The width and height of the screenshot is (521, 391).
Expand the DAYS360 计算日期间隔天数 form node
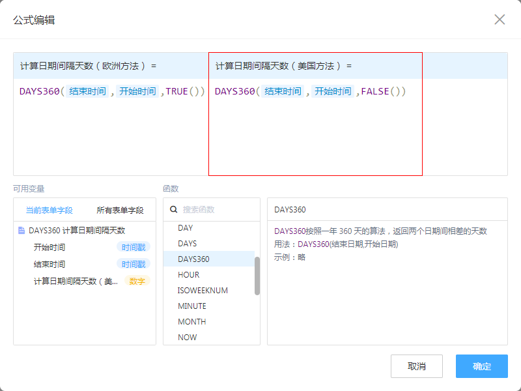(x=77, y=231)
